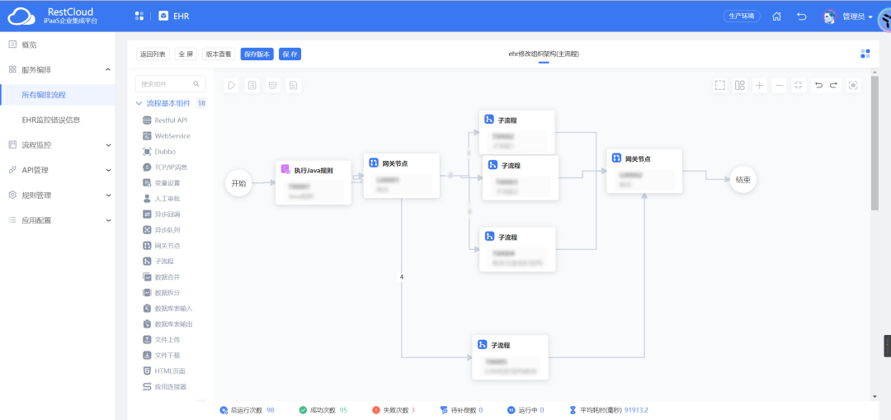Viewport: 891px width, 420px height.
Task: Click the home icon in header
Action: [x=777, y=17]
